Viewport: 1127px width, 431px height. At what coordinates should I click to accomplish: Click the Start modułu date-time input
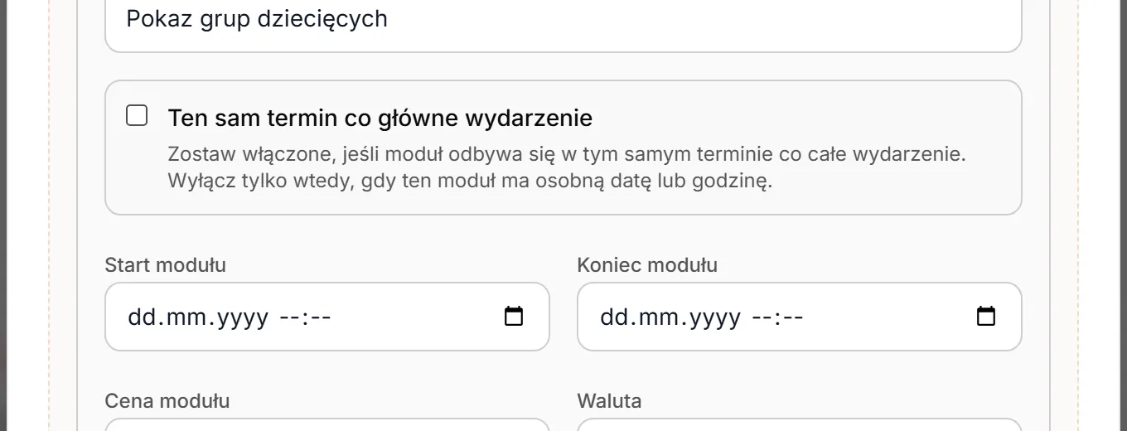[327, 317]
